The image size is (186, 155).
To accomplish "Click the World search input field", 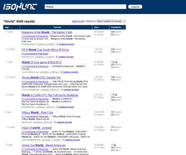I will click(85, 7).
